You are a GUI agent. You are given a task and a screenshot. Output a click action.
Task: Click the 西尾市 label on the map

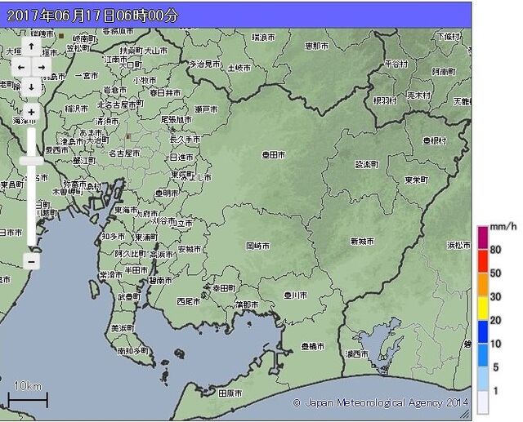[189, 302]
